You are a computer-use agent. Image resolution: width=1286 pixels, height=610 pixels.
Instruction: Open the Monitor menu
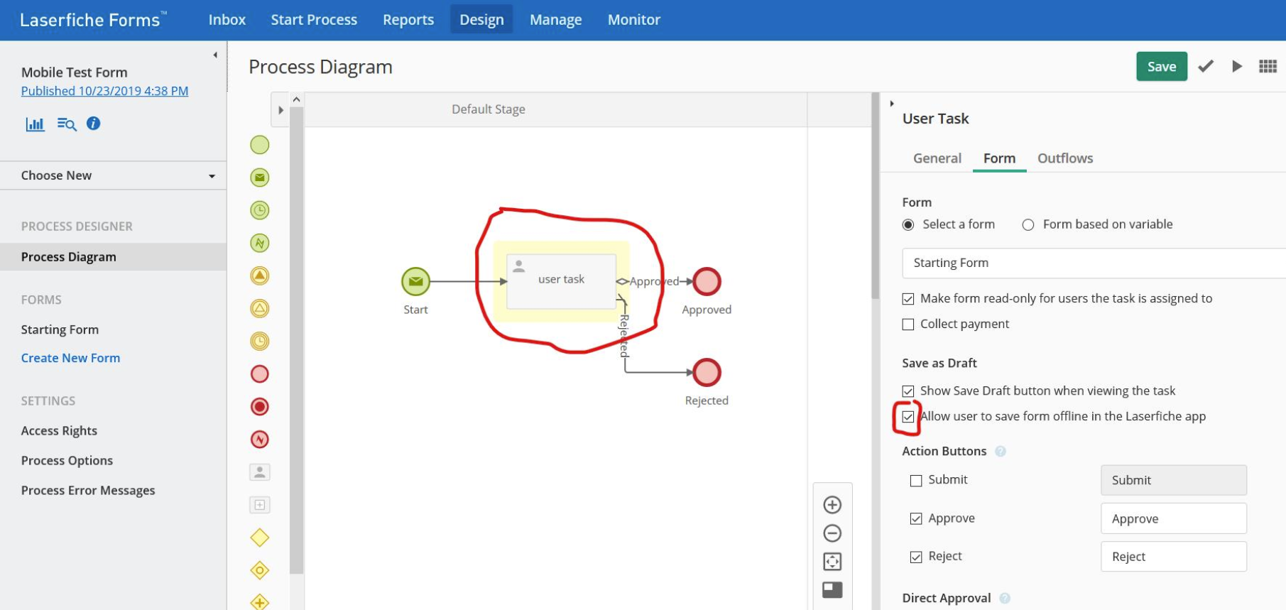point(633,20)
